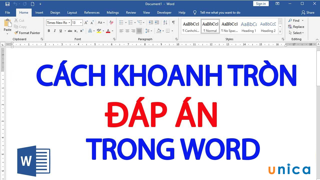
Task: Click the Save icon in title bar
Action: tap(7, 4)
